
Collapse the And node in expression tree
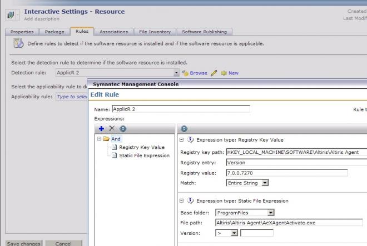tap(99, 139)
